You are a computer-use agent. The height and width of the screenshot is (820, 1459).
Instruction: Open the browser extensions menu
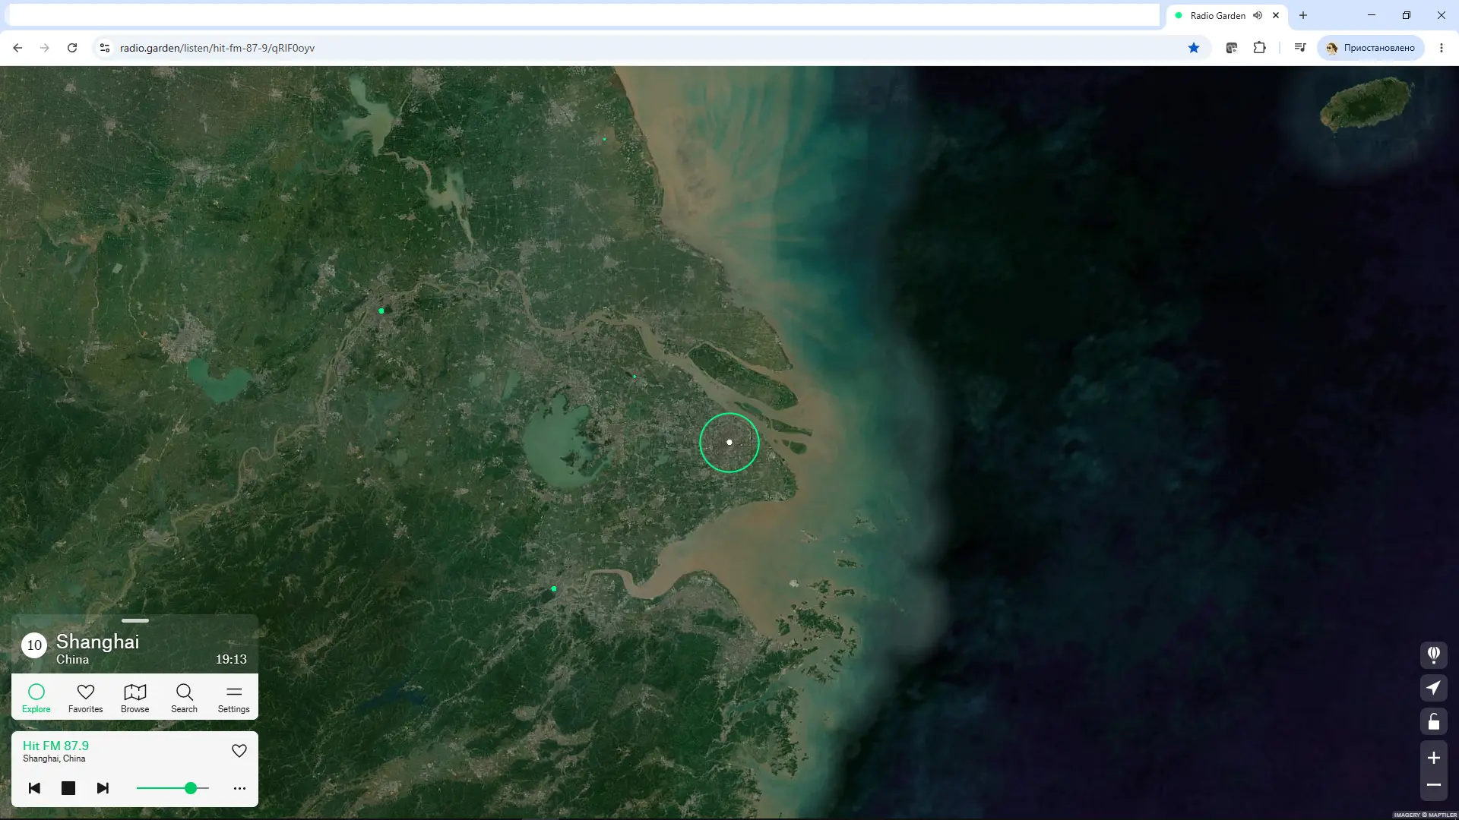pyautogui.click(x=1259, y=48)
